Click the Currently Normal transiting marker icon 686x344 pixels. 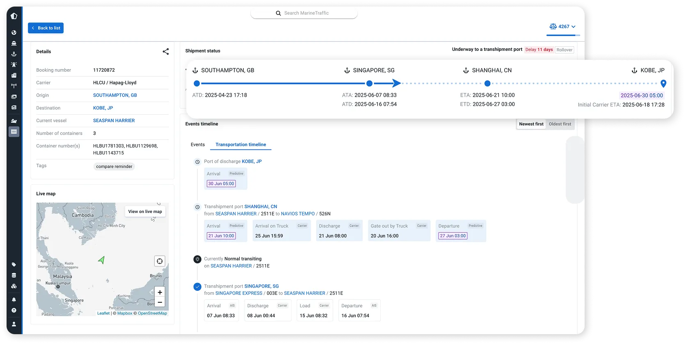coord(197,259)
